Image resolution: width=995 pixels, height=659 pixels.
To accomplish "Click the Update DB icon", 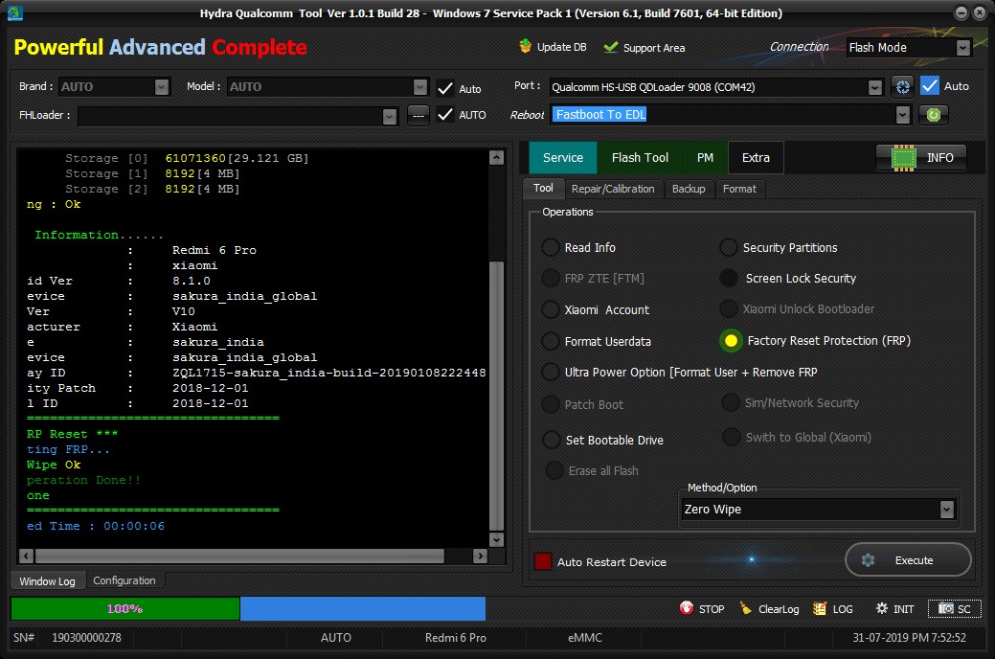I will 525,46.
